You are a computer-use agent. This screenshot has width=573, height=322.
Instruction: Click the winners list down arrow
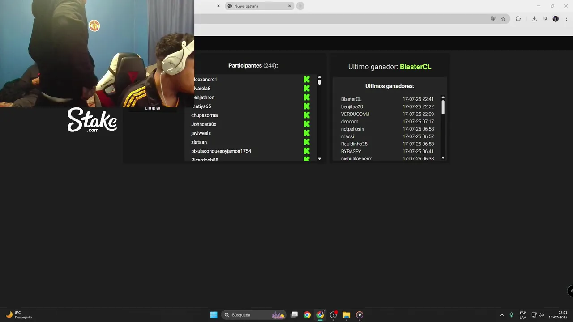pos(443,157)
